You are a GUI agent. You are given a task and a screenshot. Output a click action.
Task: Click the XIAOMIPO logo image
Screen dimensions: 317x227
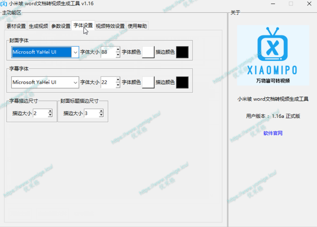point(273,55)
